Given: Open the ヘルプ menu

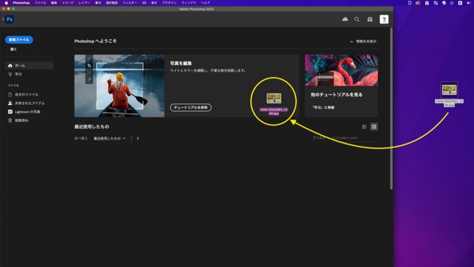Looking at the screenshot, I should click(x=206, y=3).
